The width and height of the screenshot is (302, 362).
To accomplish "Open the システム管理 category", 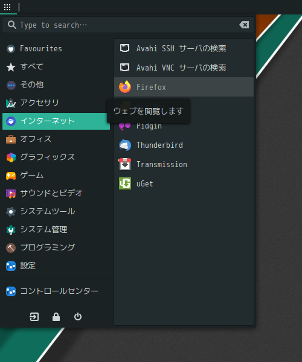I will [56, 229].
